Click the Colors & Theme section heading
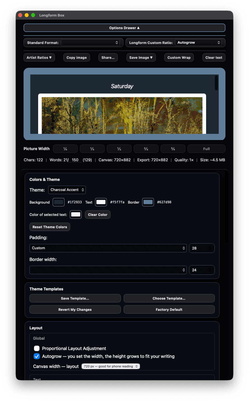The height and width of the screenshot is (401, 249). [x=45, y=179]
